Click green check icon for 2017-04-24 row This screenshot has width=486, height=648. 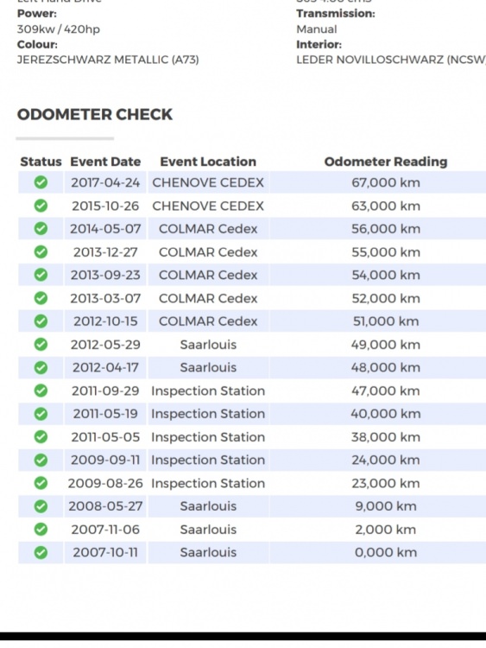pos(41,182)
